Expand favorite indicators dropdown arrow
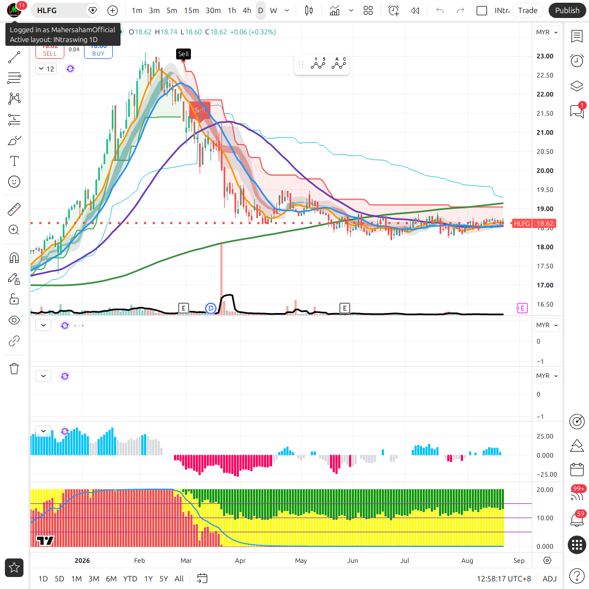This screenshot has height=589, width=589. pyautogui.click(x=351, y=10)
